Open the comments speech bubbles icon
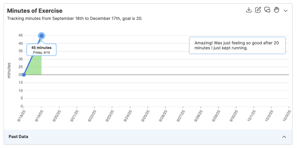 pyautogui.click(x=267, y=10)
